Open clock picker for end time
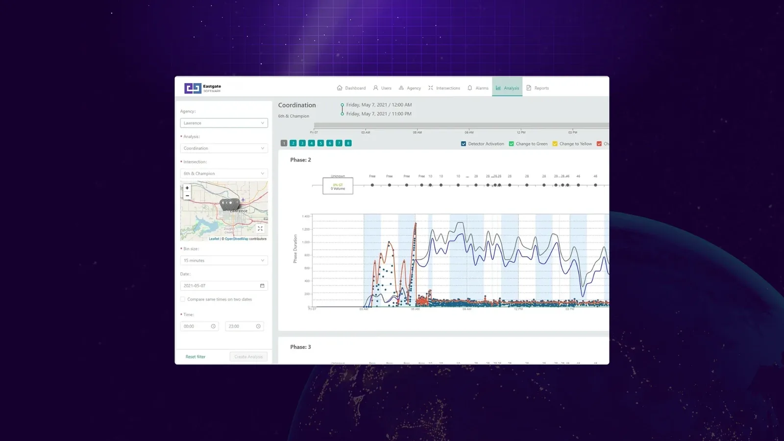This screenshot has height=441, width=784. pos(258,326)
